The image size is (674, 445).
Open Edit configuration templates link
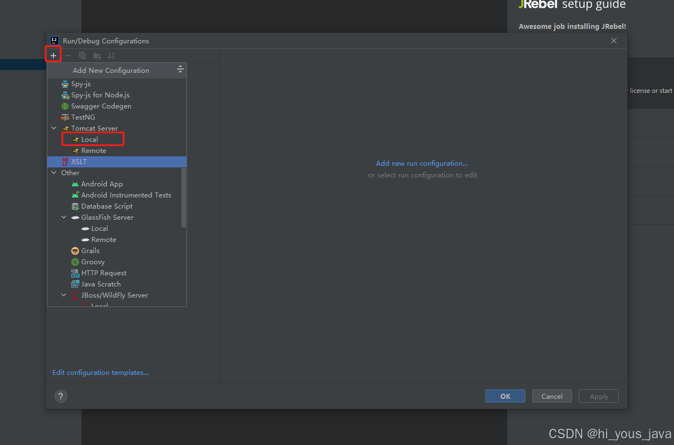(101, 373)
